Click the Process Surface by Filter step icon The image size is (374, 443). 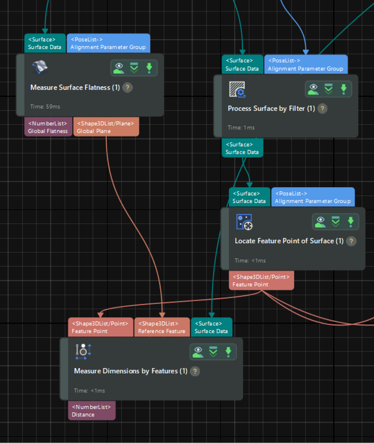click(x=237, y=89)
